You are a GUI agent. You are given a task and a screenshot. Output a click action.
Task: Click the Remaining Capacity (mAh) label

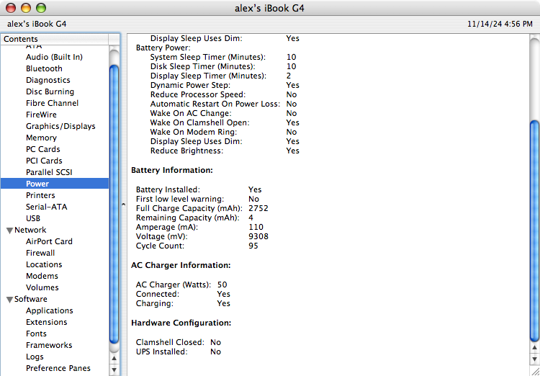pos(188,218)
